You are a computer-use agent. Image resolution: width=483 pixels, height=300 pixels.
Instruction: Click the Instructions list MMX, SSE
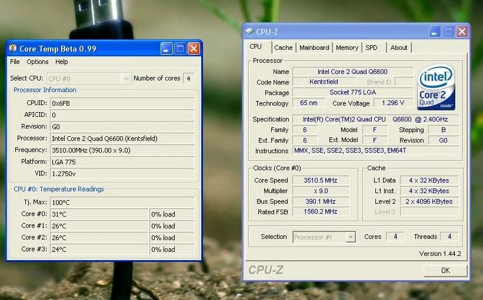[375, 151]
